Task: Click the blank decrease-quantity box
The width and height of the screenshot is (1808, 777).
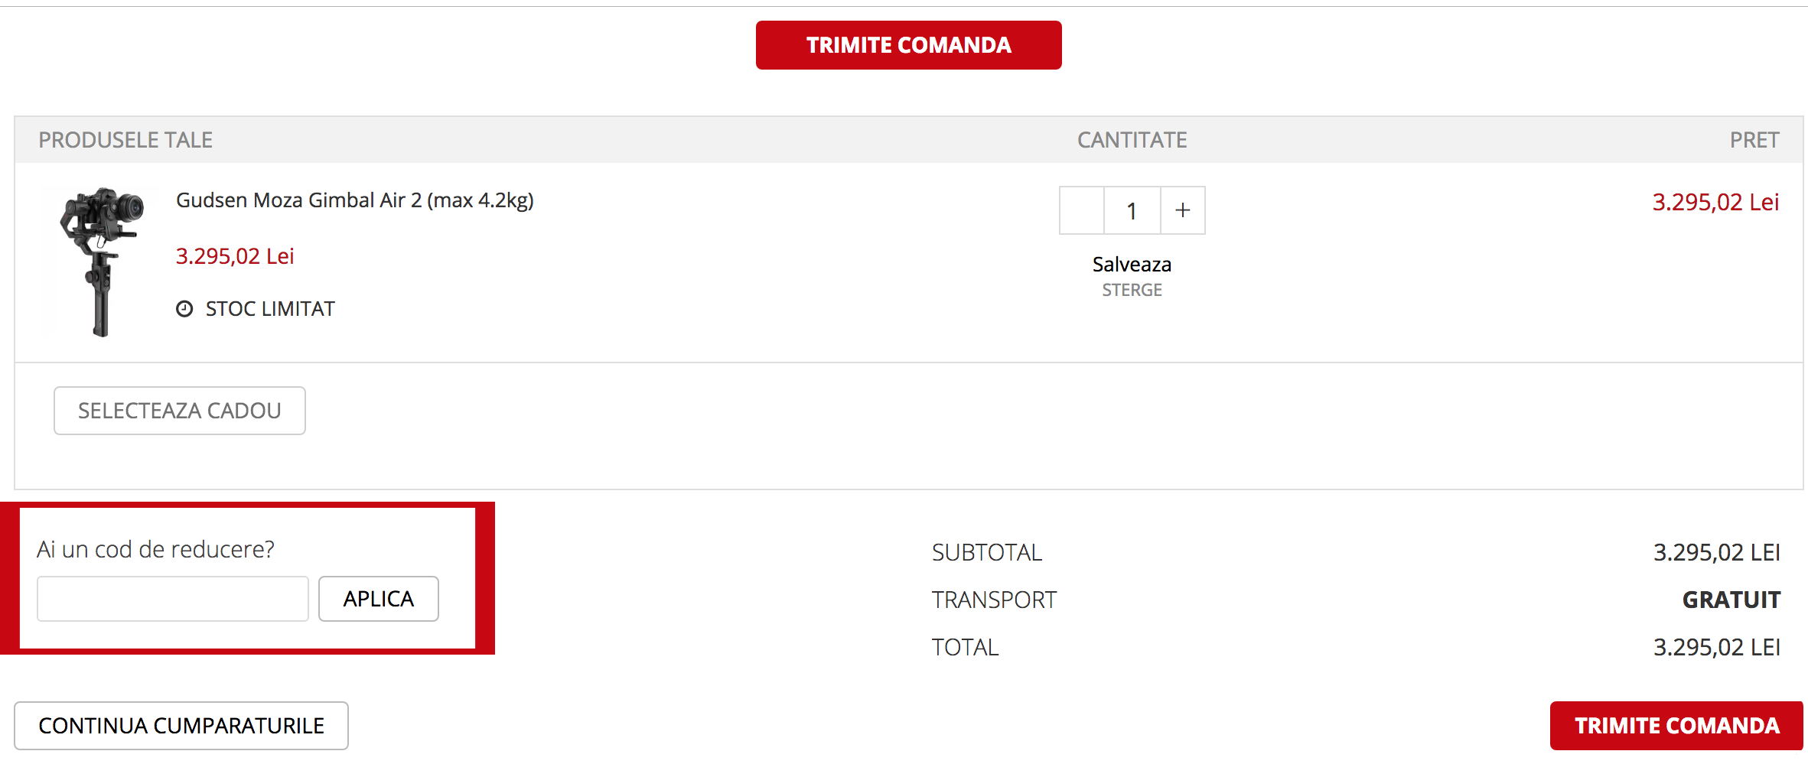Action: pyautogui.click(x=1081, y=210)
